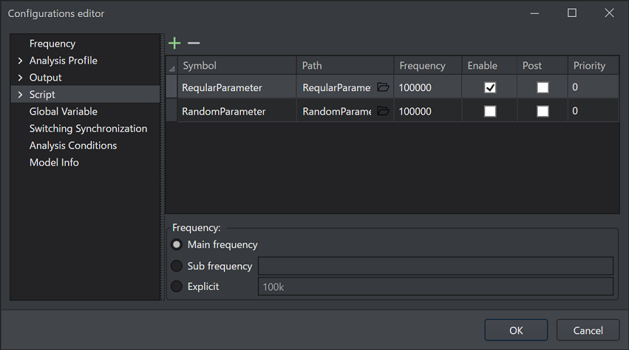
Task: Check Post for ReqularParameter row
Action: [x=543, y=87]
